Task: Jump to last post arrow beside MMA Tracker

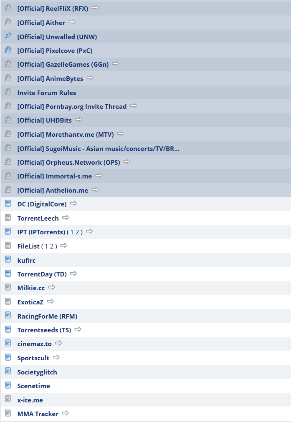Action: [66, 413]
